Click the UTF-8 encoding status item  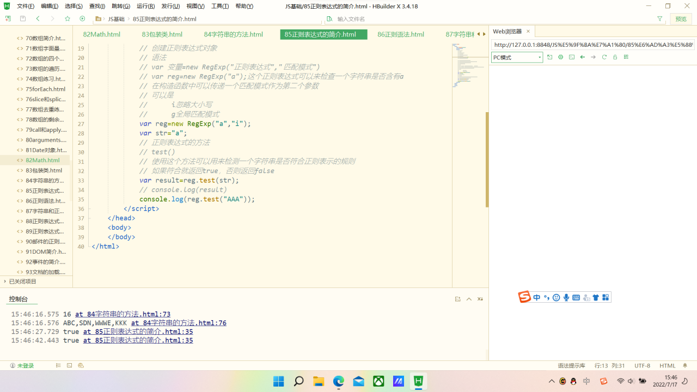(x=642, y=366)
